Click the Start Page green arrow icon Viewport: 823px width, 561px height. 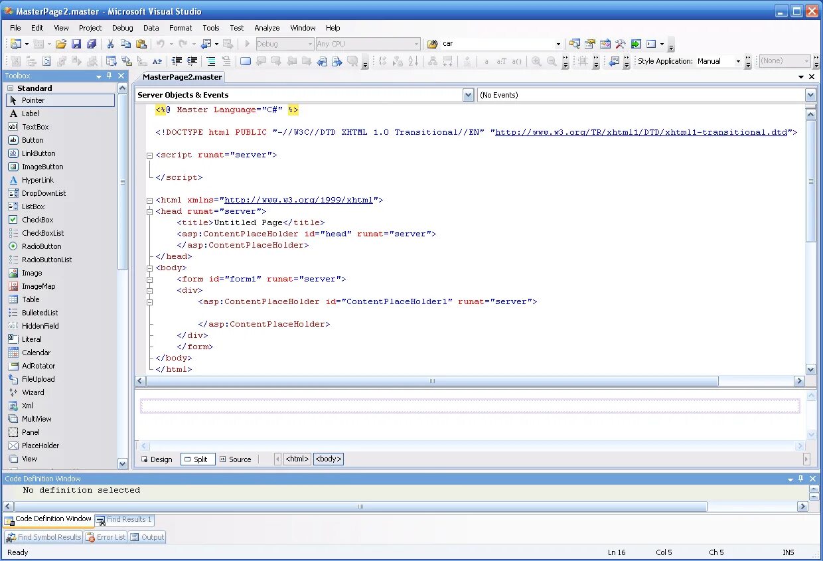(x=636, y=44)
